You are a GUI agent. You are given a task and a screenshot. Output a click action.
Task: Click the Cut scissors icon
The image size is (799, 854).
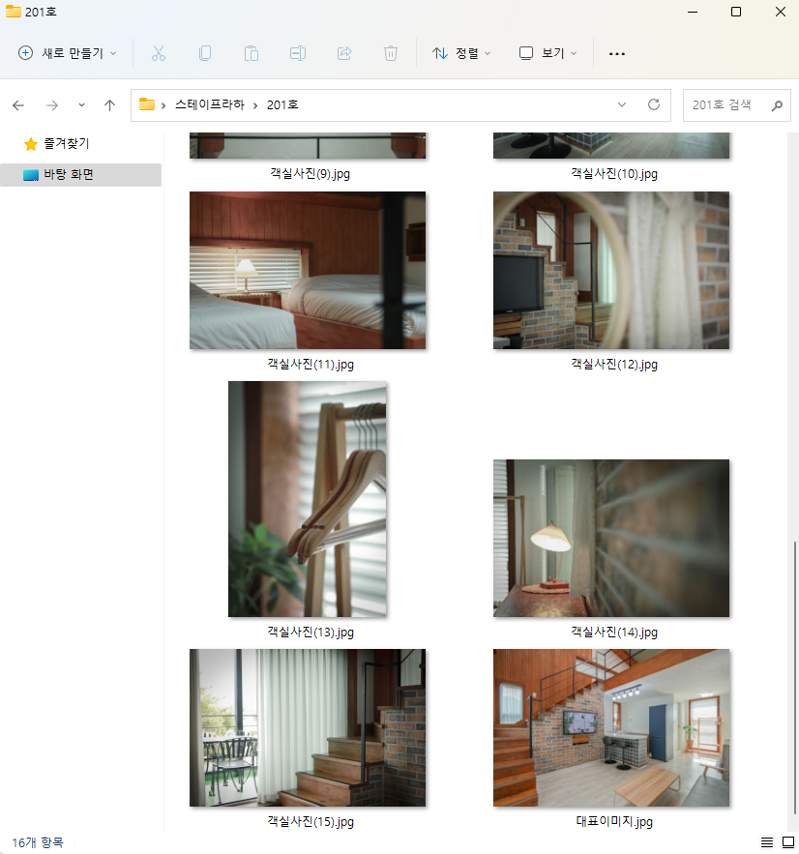coord(159,53)
